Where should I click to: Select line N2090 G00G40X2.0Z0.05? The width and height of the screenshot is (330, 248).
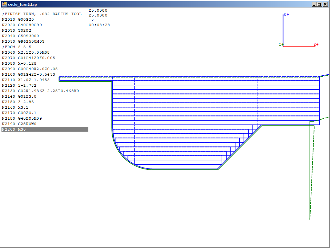pyautogui.click(x=30, y=69)
